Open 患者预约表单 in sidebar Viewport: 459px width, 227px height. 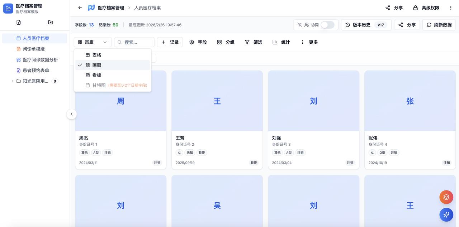tap(34, 71)
